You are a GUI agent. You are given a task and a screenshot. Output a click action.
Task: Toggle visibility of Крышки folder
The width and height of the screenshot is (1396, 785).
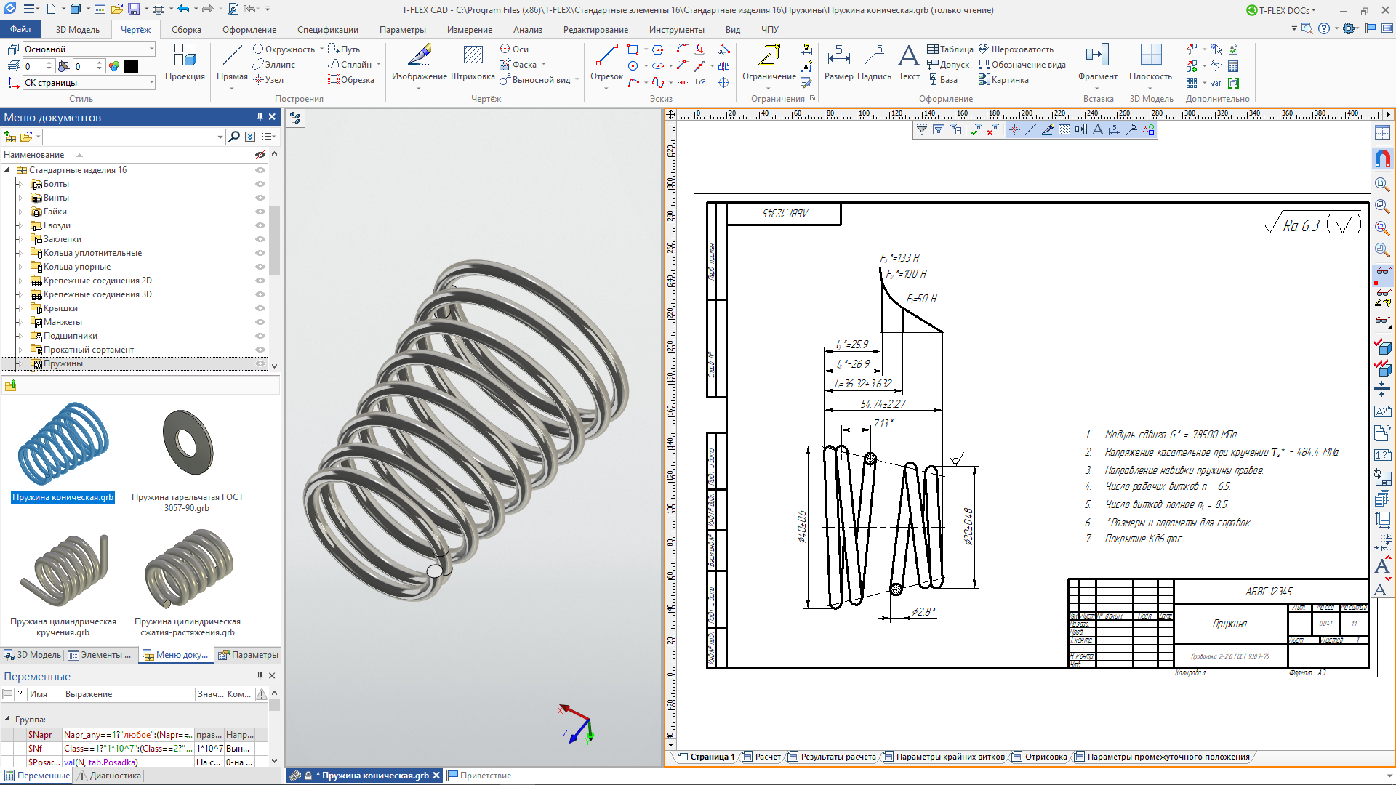[260, 308]
